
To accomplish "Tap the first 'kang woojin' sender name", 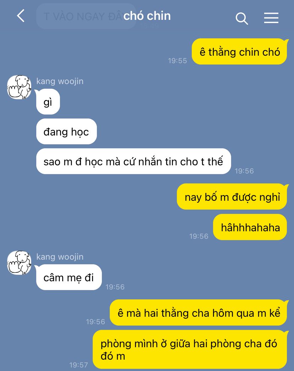I will click(x=60, y=81).
